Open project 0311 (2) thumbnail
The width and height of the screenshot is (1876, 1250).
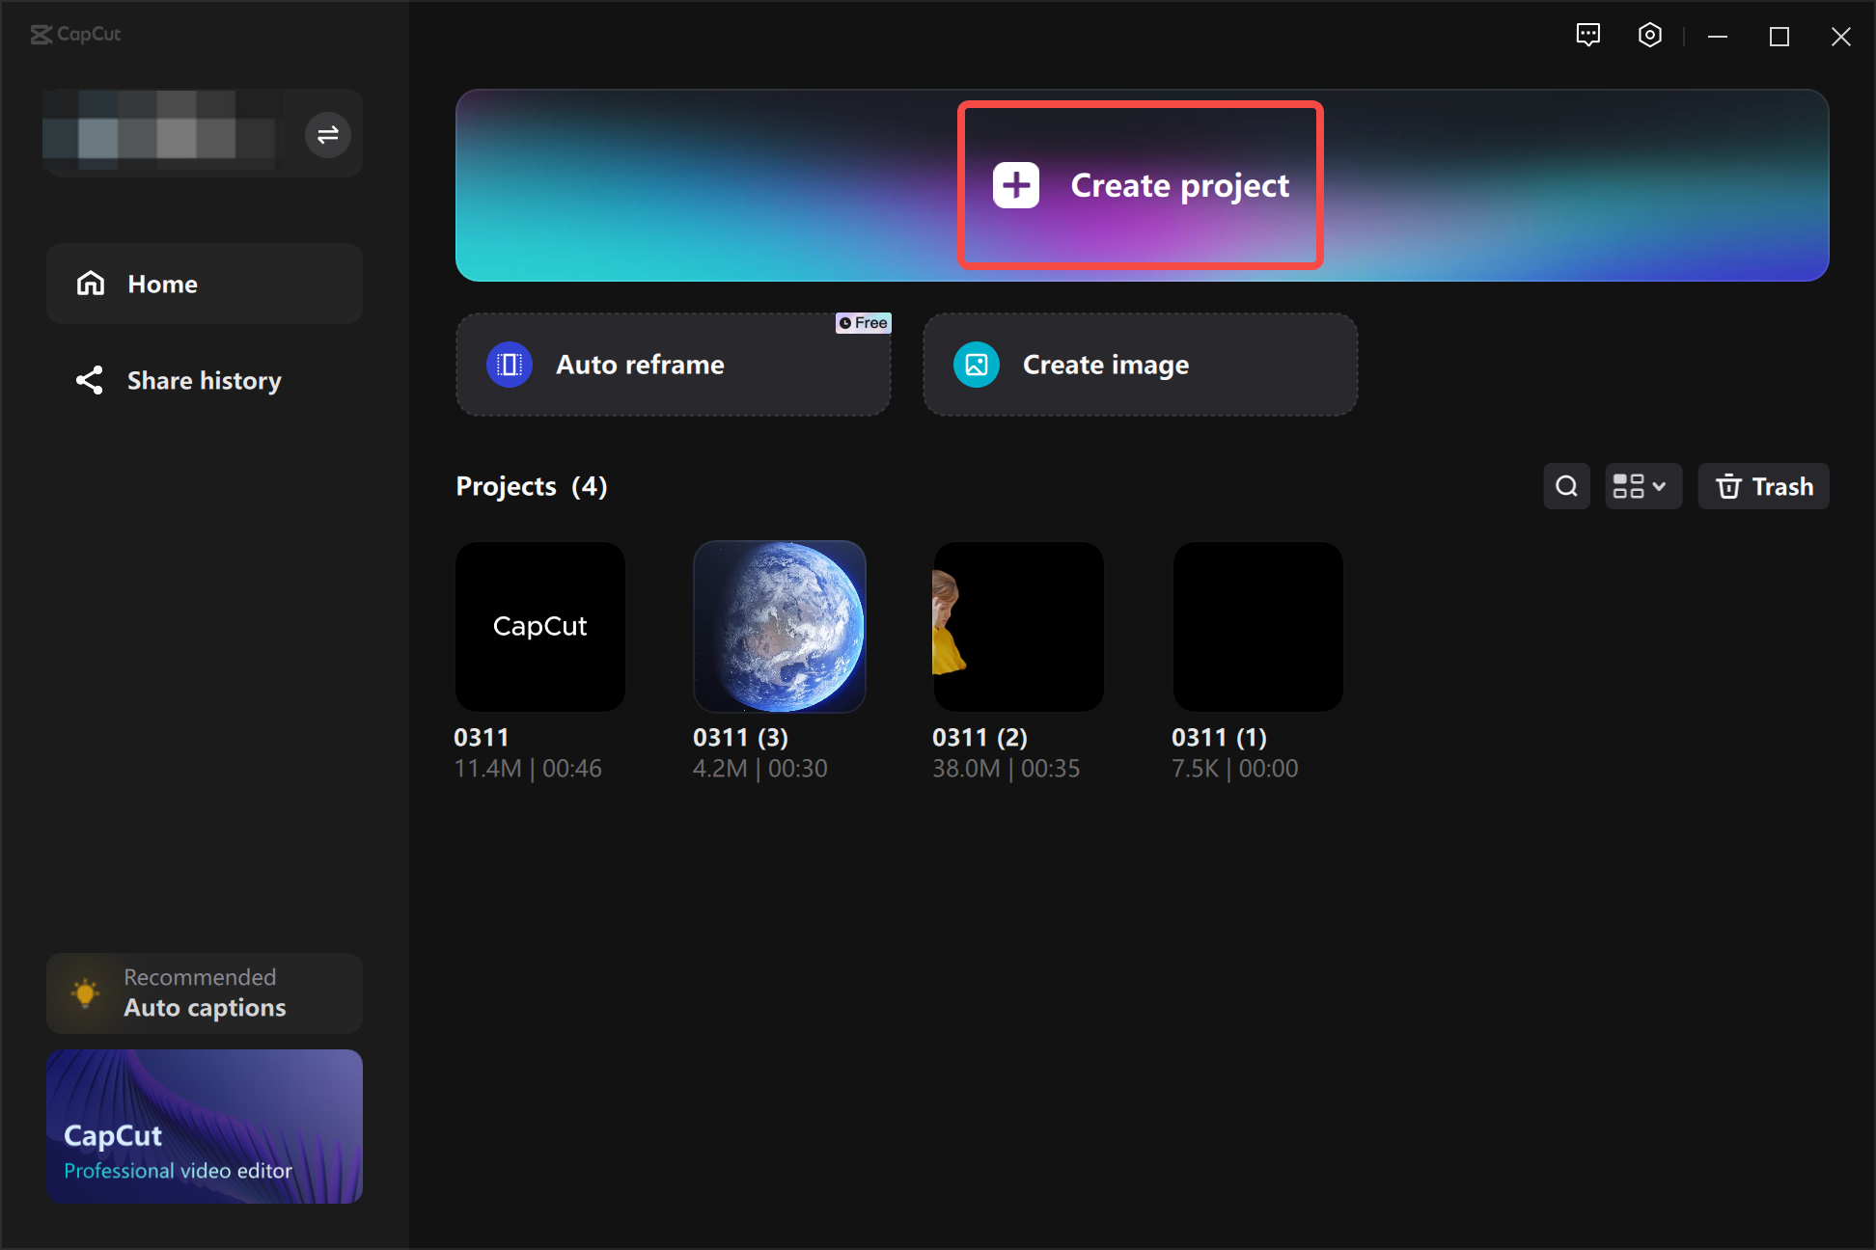pos(1019,627)
